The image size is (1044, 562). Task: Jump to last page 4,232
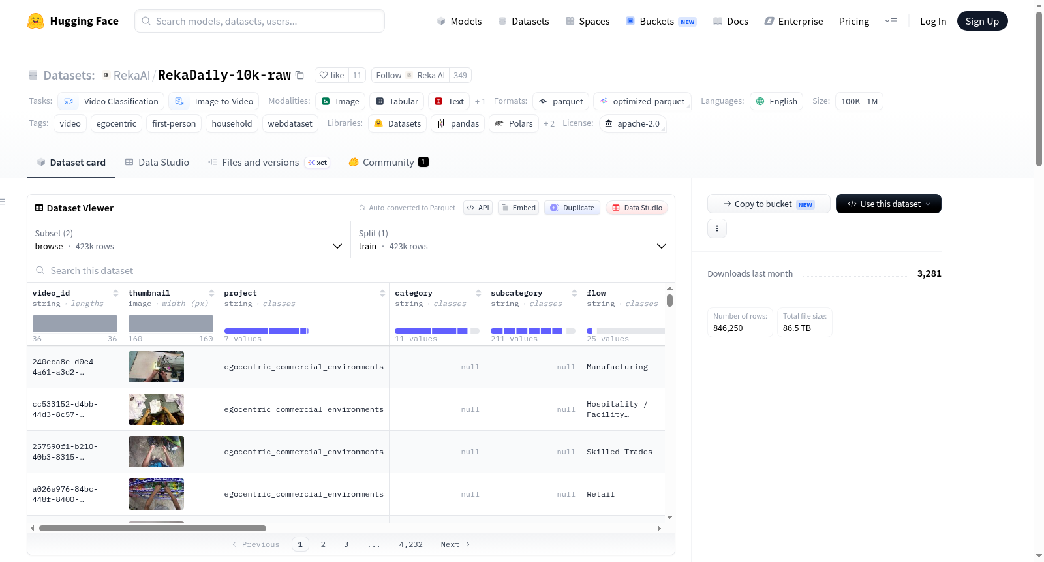point(411,544)
